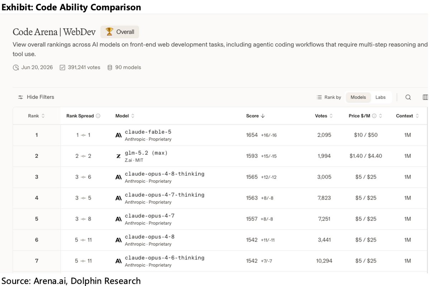Click the database icon next to 90 models
The width and height of the screenshot is (430, 286).
[110, 67]
